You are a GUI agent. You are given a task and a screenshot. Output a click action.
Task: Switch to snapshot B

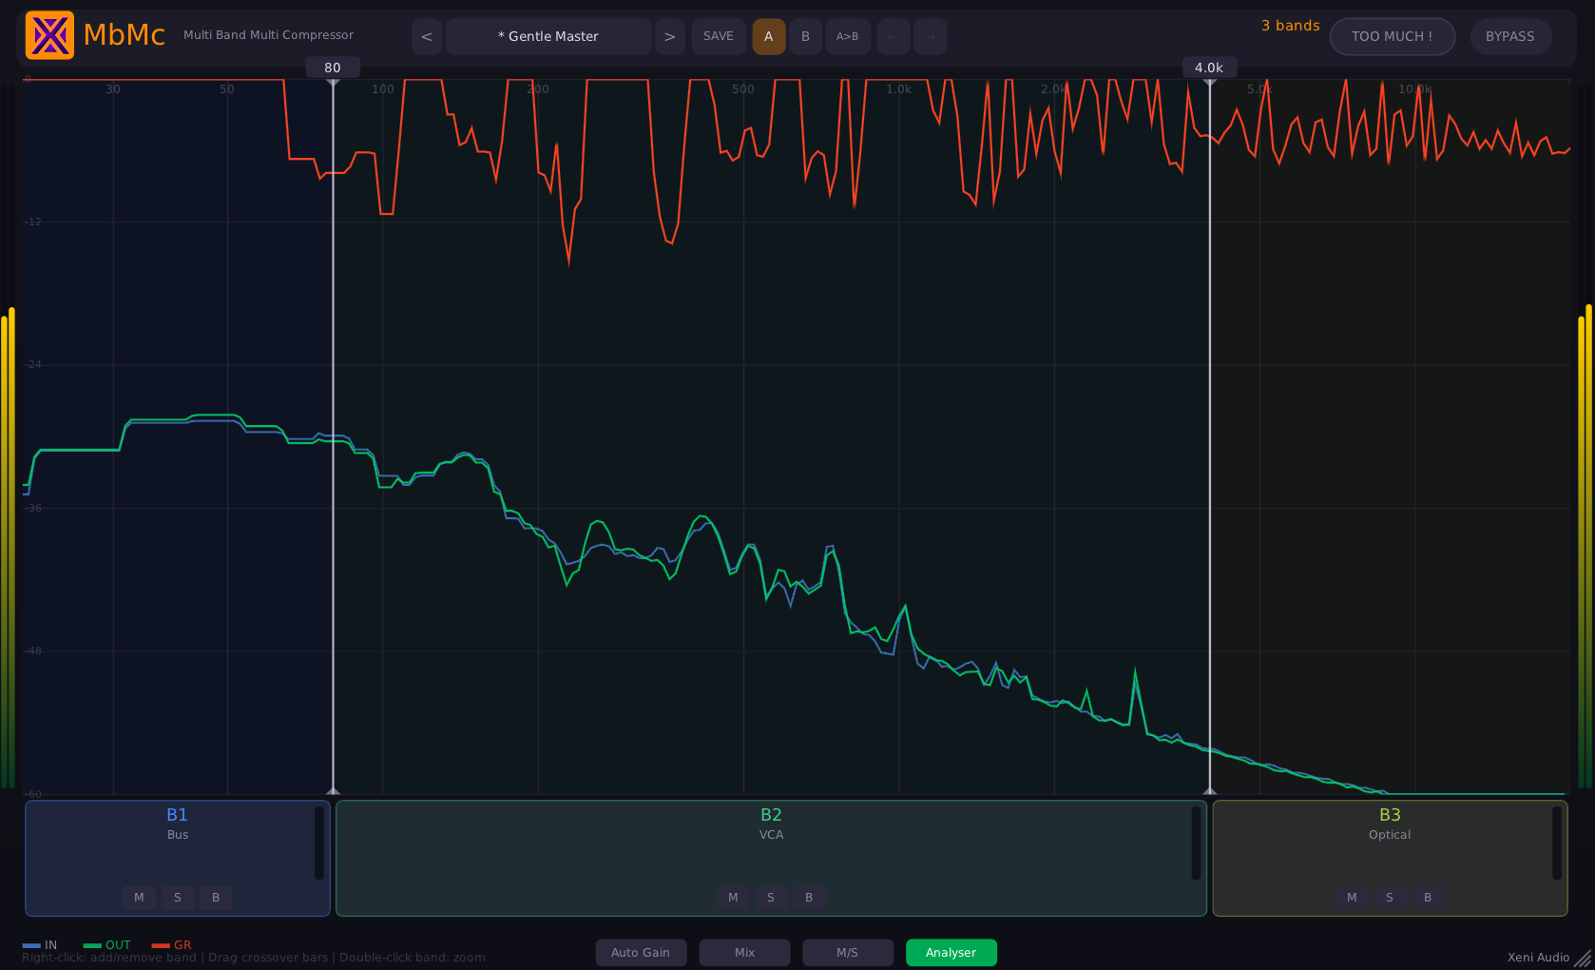pos(805,36)
